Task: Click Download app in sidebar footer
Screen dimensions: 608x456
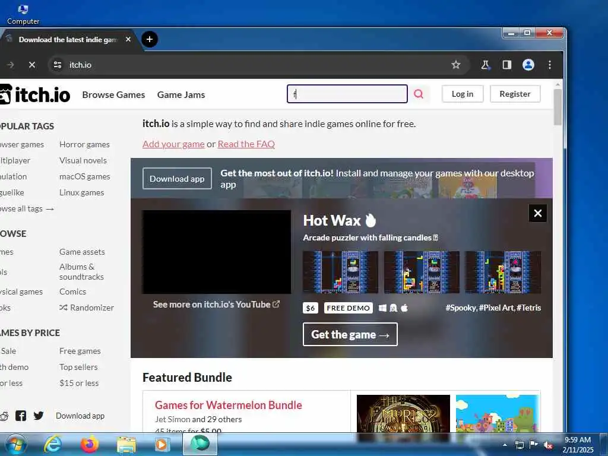Action: 80,416
